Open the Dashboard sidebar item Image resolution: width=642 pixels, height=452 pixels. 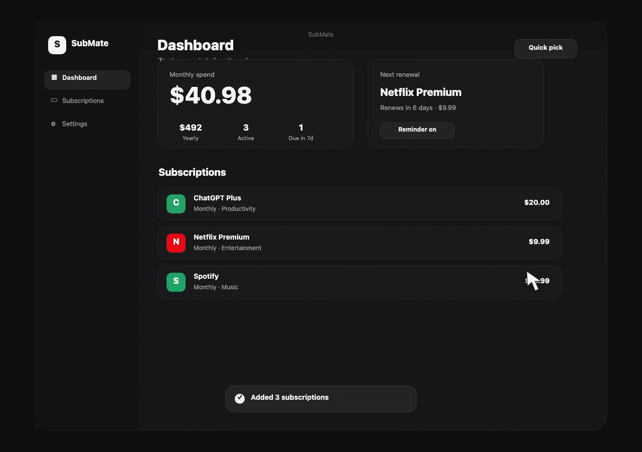[87, 79]
